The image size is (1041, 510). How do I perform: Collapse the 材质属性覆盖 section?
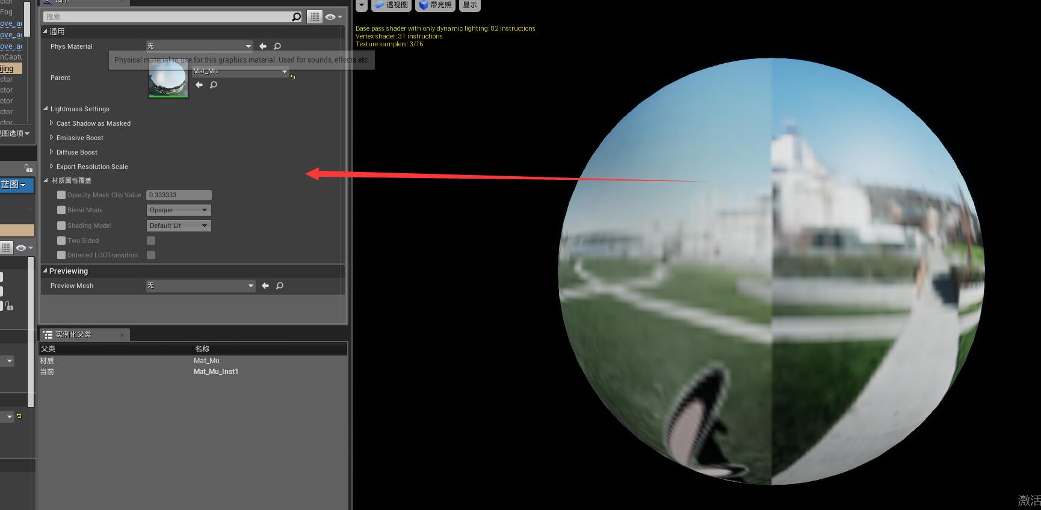46,180
